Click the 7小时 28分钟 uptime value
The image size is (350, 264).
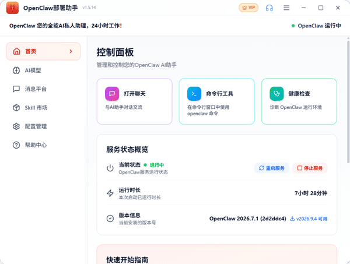click(311, 193)
